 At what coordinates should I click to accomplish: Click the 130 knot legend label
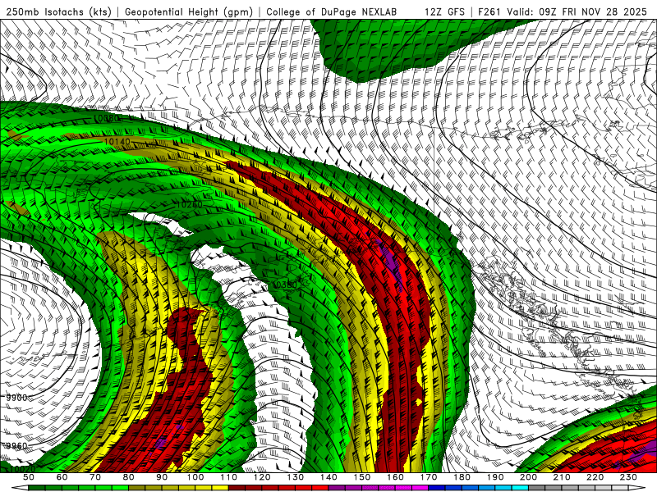[x=296, y=477]
